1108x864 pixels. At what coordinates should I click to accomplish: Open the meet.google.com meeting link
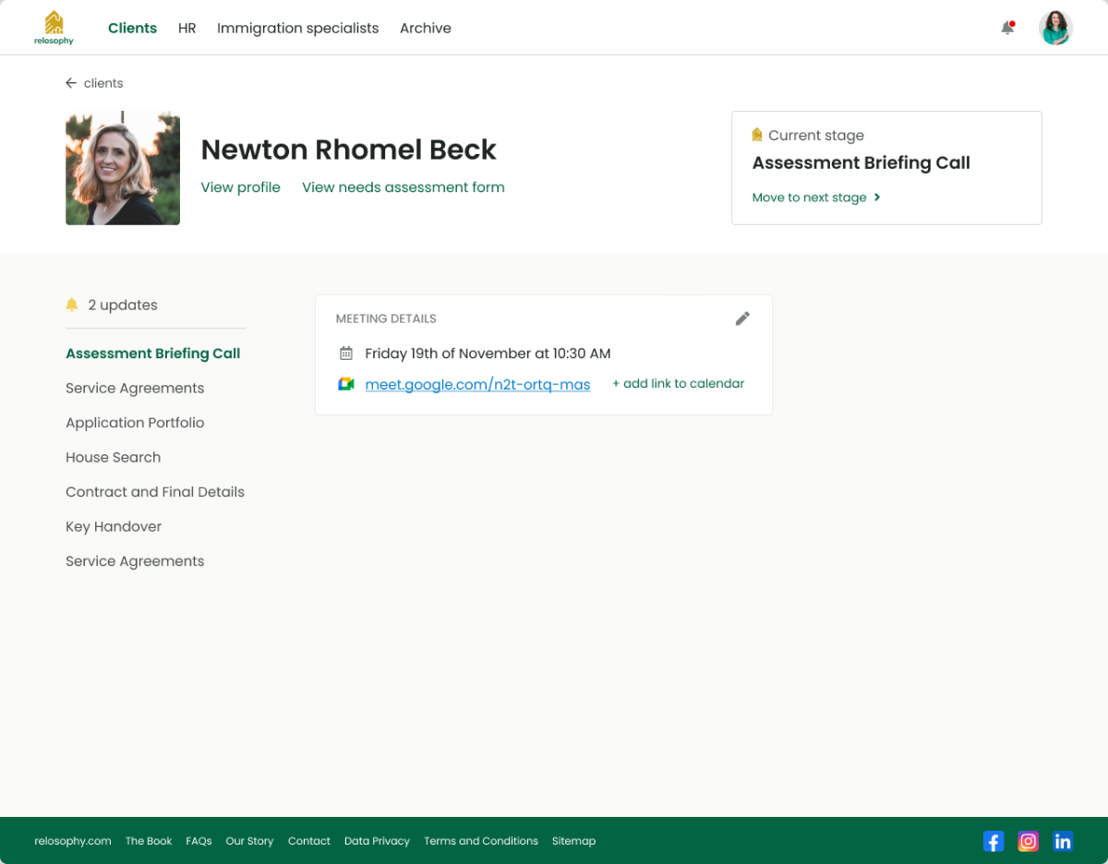(477, 384)
